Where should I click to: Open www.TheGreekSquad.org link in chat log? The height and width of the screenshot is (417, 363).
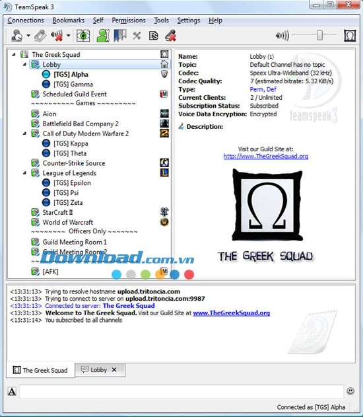[231, 313]
